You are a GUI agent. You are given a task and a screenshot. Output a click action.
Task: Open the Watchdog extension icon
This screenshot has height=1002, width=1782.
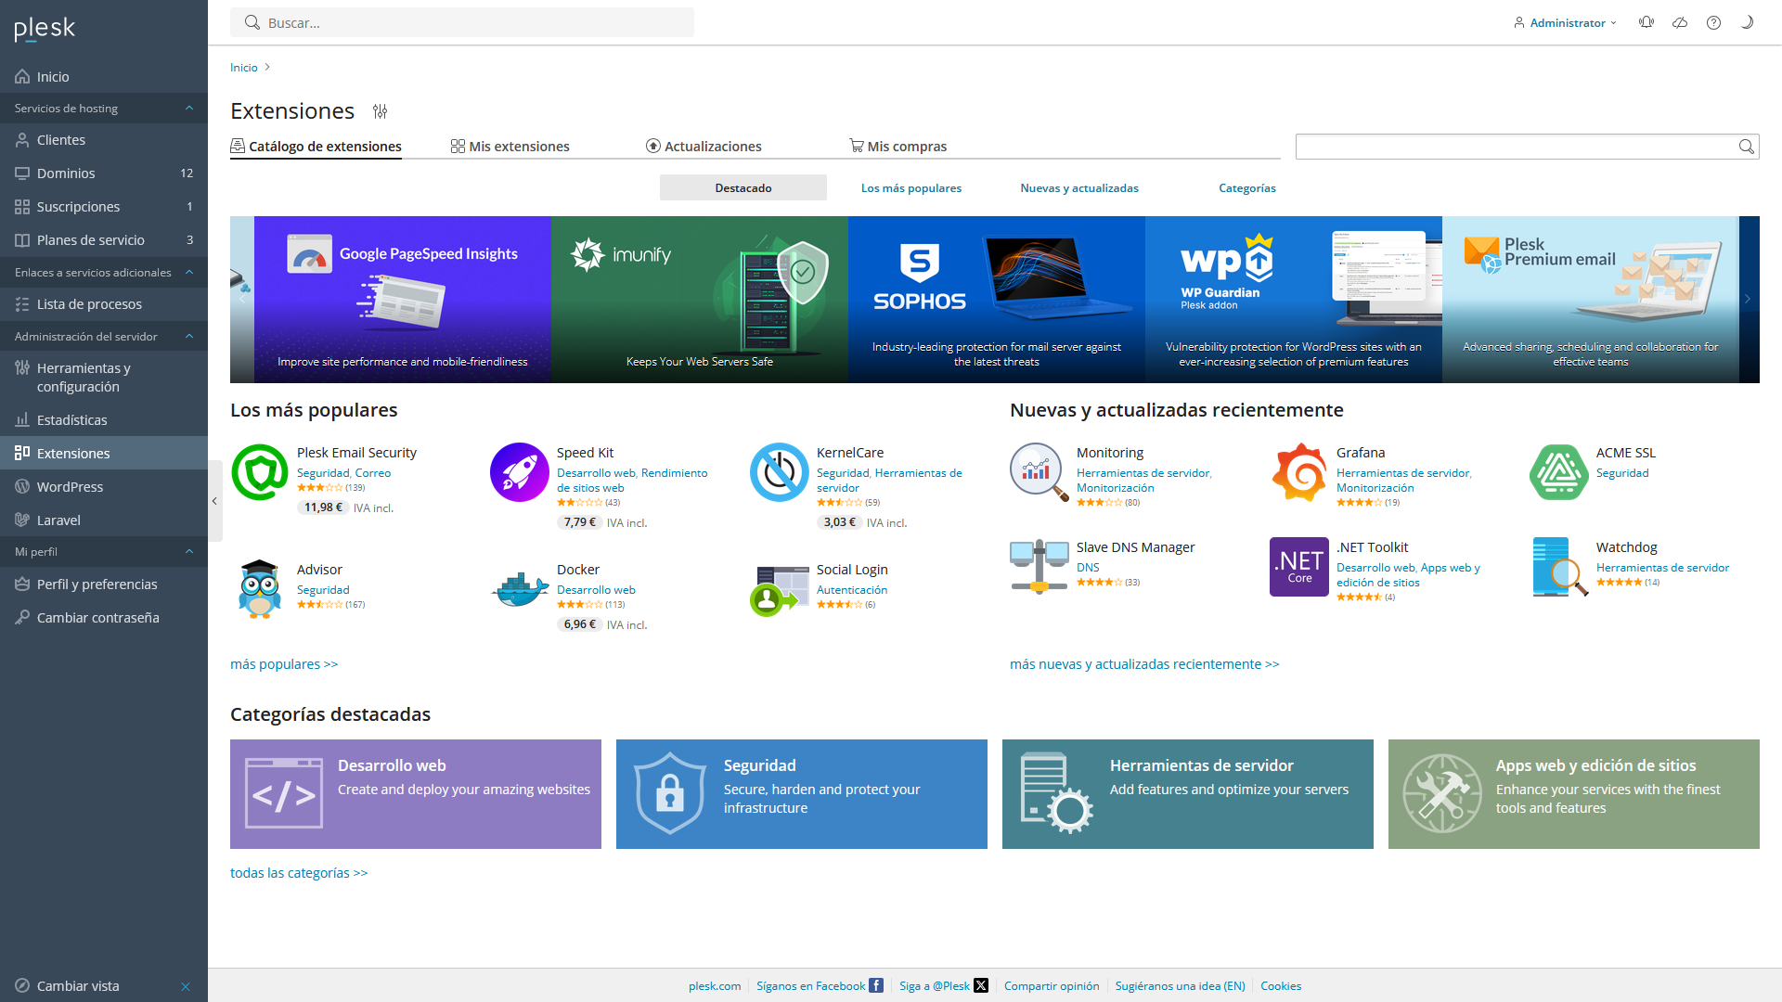(x=1559, y=567)
